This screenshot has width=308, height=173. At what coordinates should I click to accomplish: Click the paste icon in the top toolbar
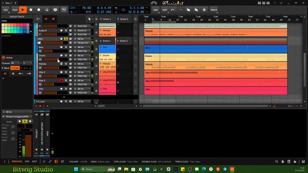(196, 10)
